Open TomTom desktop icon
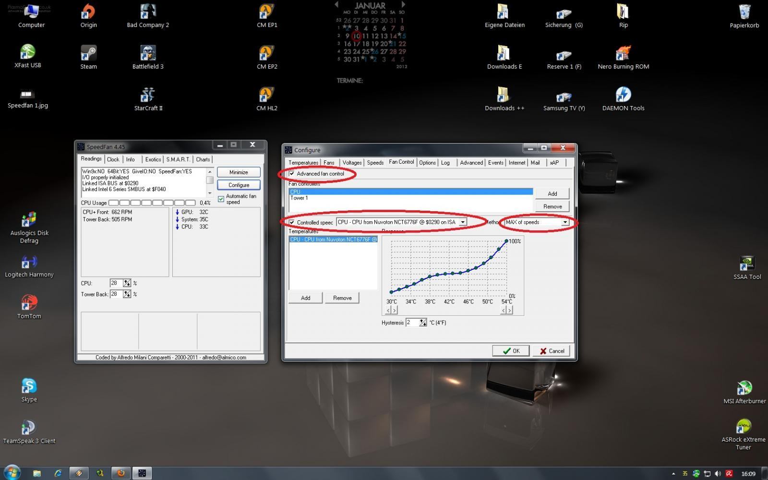This screenshot has height=480, width=768. tap(29, 307)
